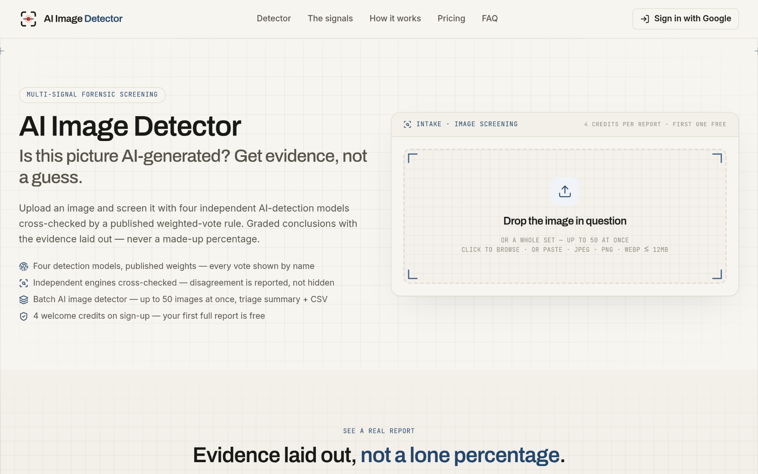
Task: Click the AI Image Detector logo icon
Action: 28,19
